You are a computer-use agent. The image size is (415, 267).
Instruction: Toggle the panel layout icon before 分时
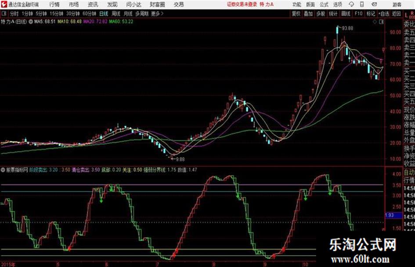pyautogui.click(x=4, y=14)
